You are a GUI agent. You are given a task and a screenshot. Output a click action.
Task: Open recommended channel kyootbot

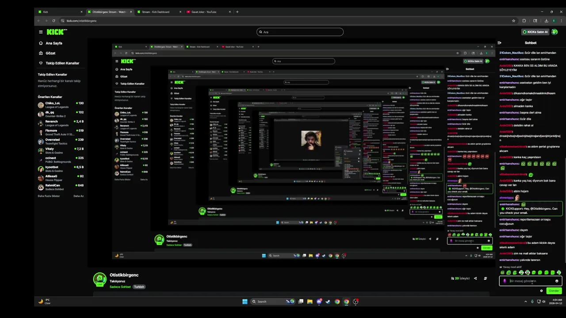click(61, 169)
